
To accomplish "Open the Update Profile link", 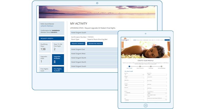I will click(47, 26).
